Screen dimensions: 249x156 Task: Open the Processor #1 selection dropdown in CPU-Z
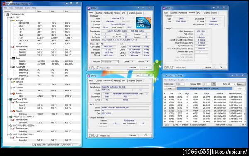tap(117, 61)
